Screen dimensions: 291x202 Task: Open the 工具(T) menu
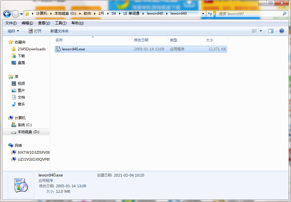point(61,23)
